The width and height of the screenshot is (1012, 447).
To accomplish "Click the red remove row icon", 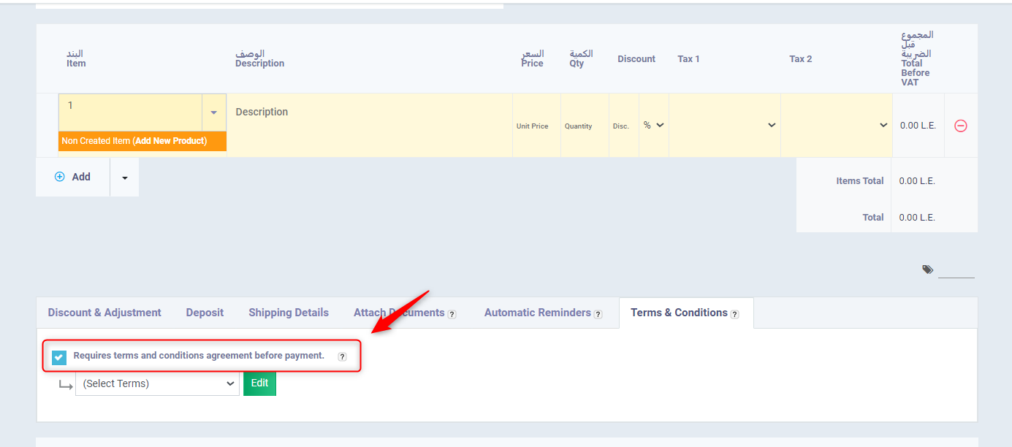I will coord(961,126).
